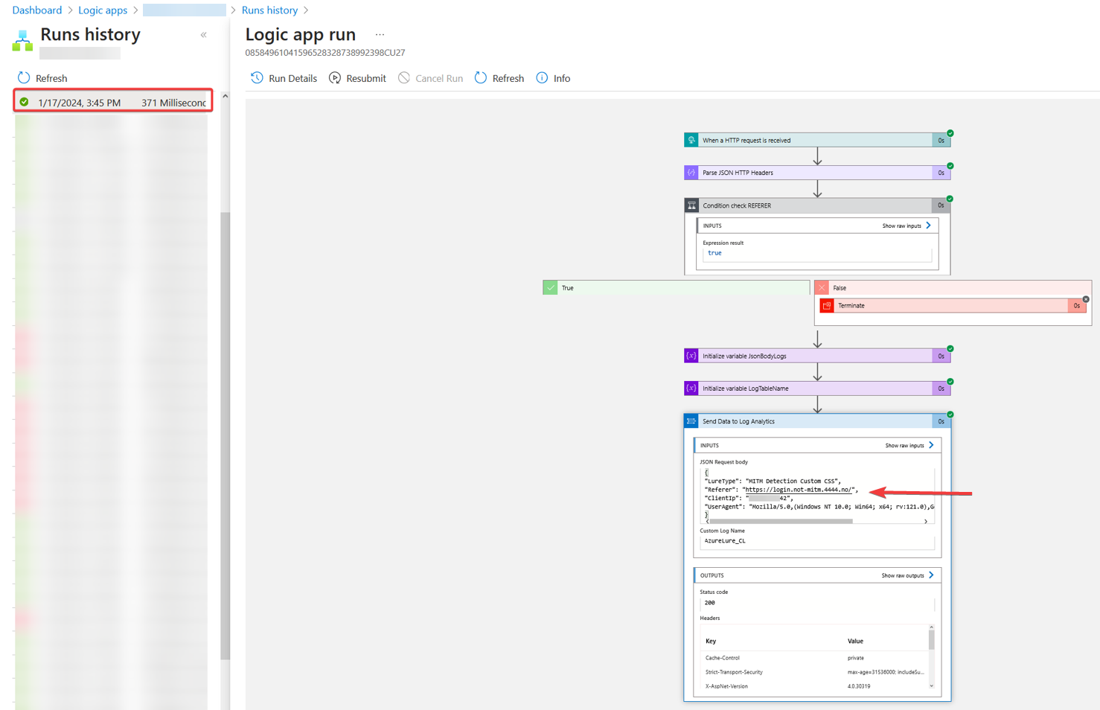Refresh the Runs history list

(x=42, y=78)
